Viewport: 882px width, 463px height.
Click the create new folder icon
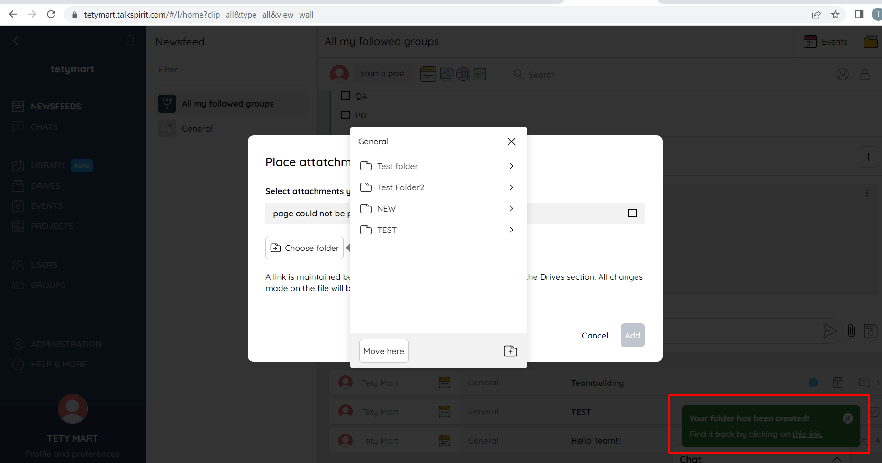tap(510, 351)
